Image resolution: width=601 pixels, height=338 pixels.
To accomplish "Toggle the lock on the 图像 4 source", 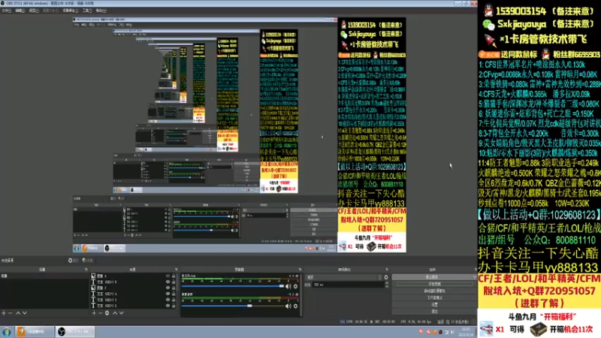I will 174,276.
